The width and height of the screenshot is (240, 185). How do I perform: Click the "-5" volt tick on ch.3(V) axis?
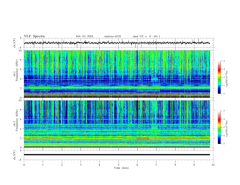tap(20, 160)
